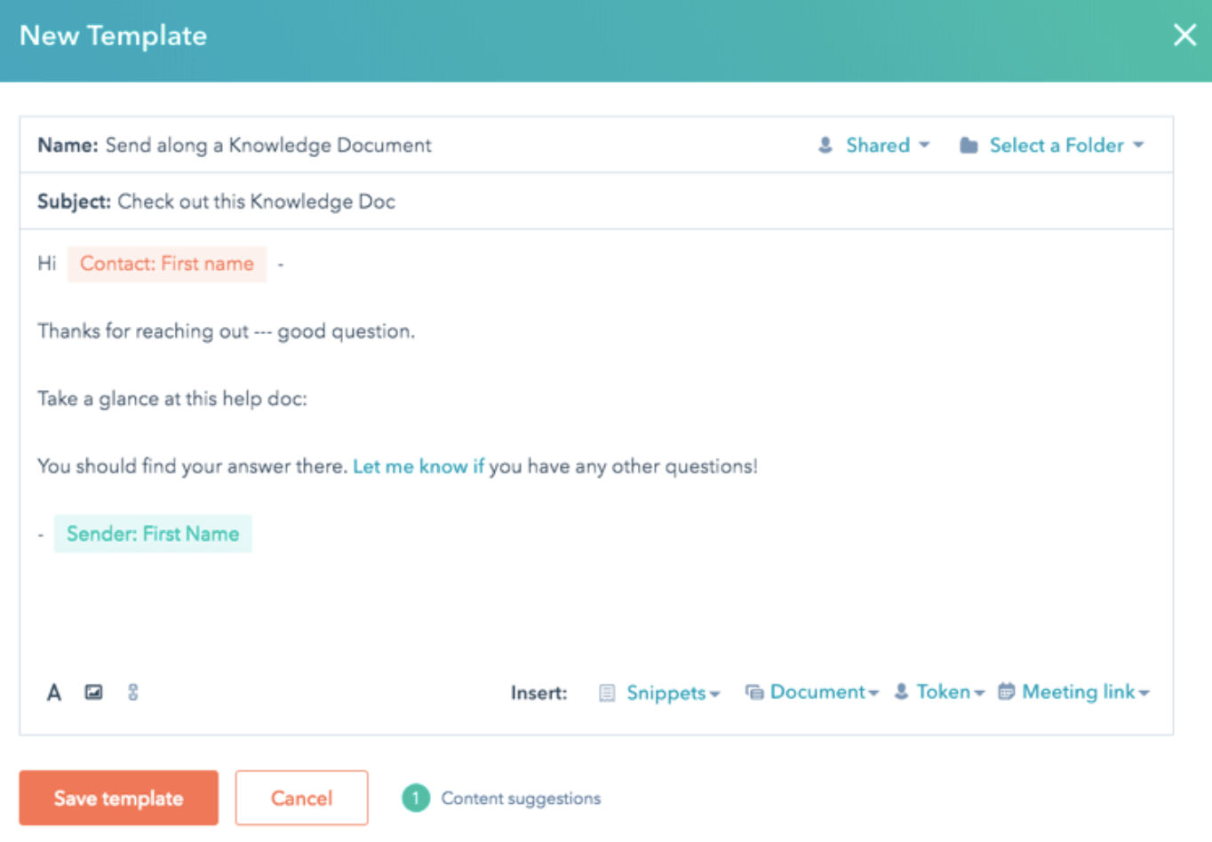Open the Snippets insert menu

click(x=668, y=692)
